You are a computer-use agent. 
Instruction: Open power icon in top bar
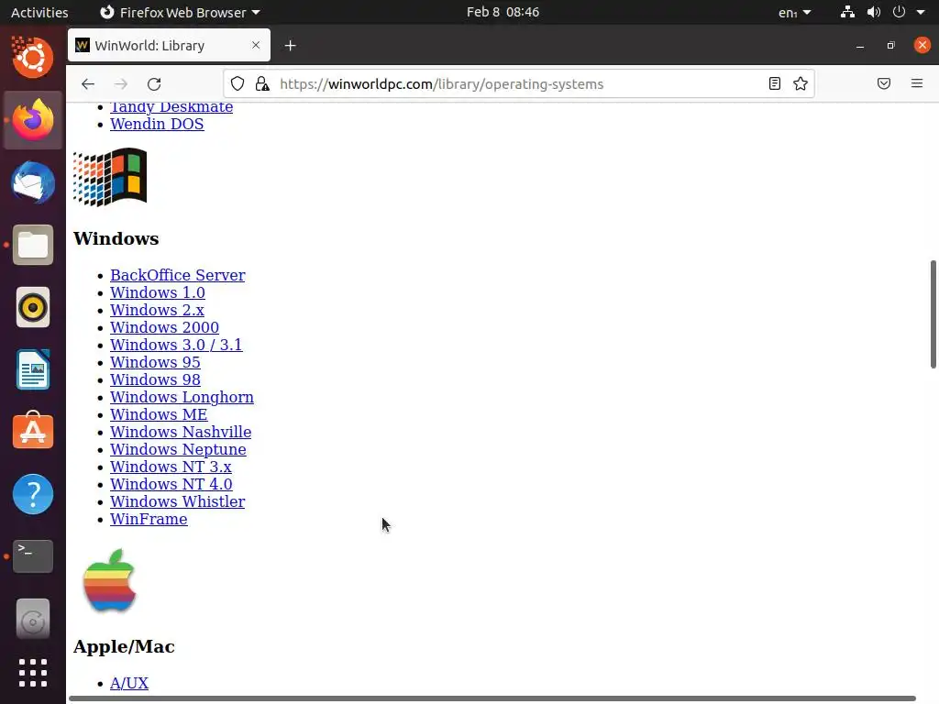(x=899, y=12)
